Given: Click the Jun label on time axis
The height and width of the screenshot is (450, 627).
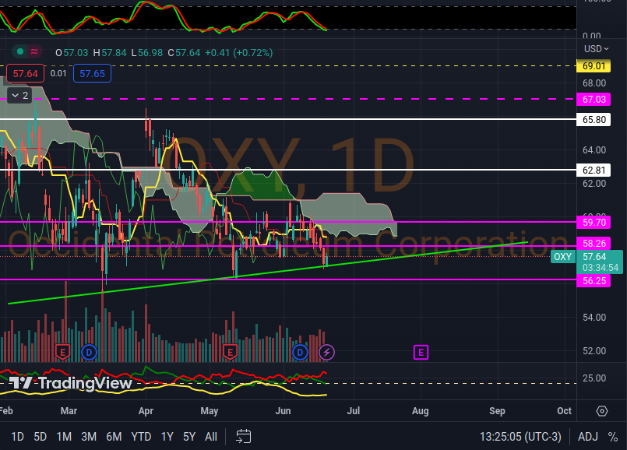Looking at the screenshot, I should point(283,411).
